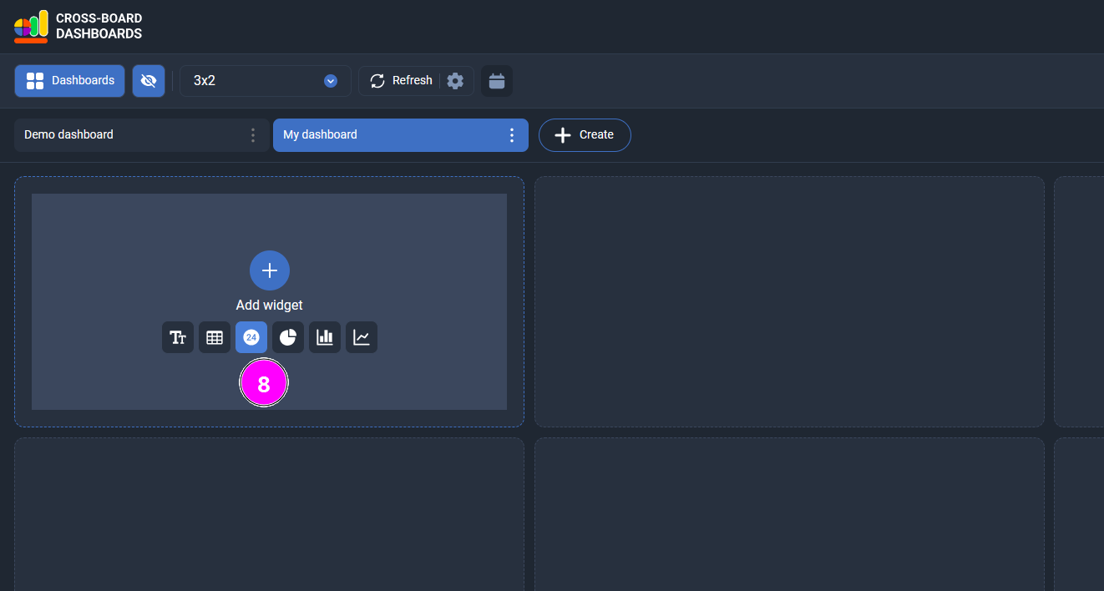Toggle the crossed-eye visibility button
The image size is (1104, 591).
(x=149, y=81)
